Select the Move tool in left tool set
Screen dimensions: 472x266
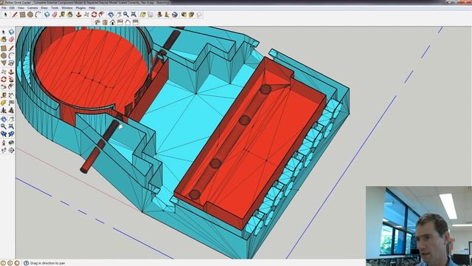coord(4,72)
